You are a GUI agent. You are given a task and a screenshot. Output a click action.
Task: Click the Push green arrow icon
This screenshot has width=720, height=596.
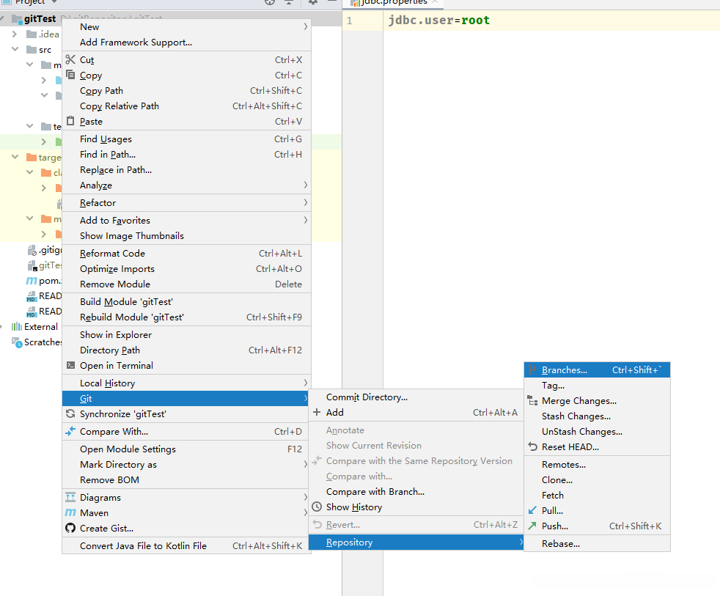[532, 526]
